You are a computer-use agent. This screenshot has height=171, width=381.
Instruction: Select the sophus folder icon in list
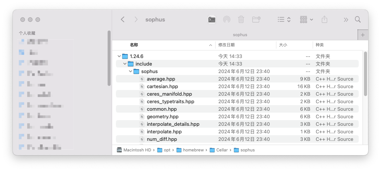point(136,72)
